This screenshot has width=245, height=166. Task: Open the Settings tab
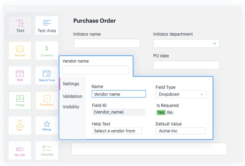click(x=71, y=84)
